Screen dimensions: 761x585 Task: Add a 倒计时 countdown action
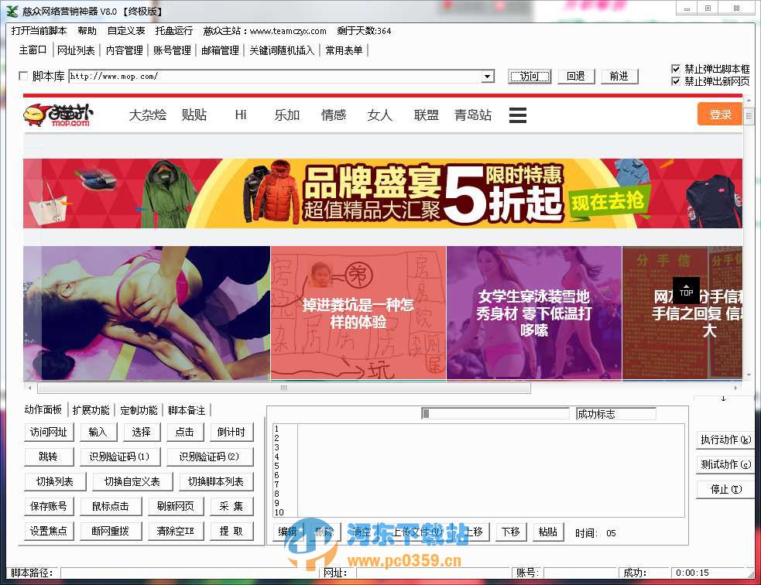[x=232, y=432]
